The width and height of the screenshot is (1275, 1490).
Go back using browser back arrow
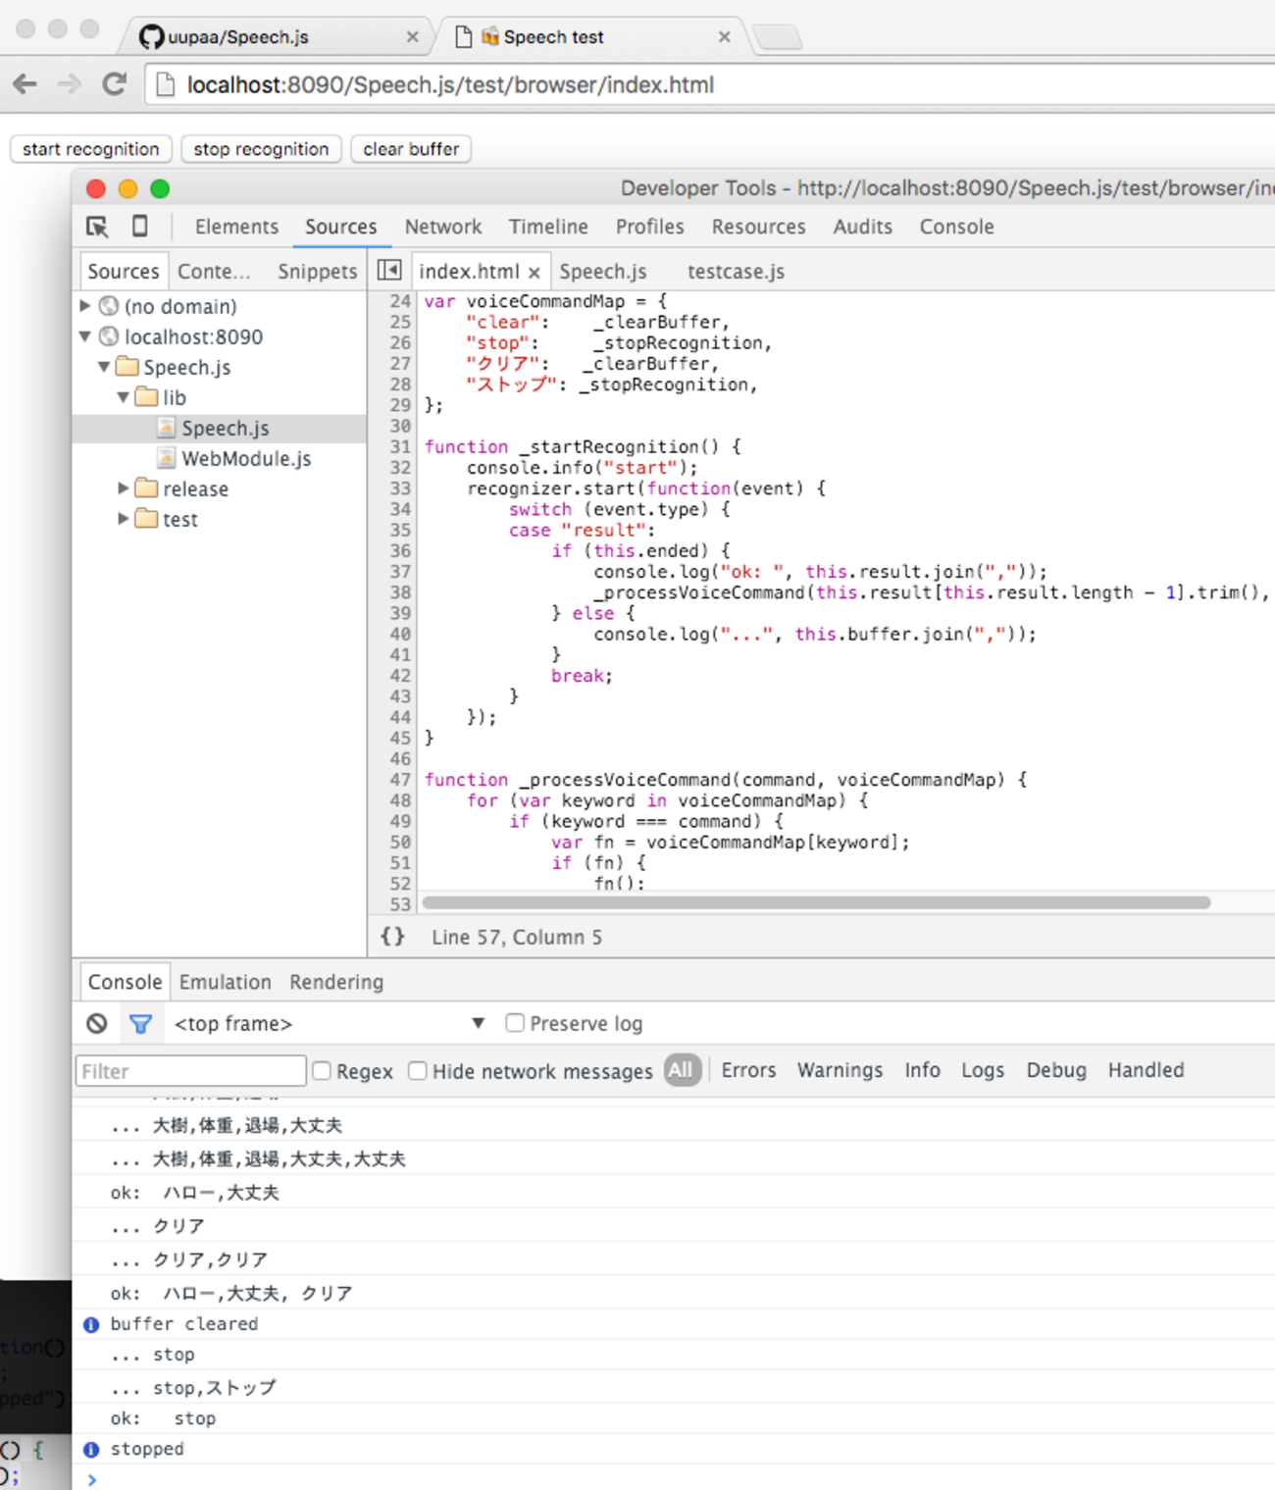[x=25, y=84]
